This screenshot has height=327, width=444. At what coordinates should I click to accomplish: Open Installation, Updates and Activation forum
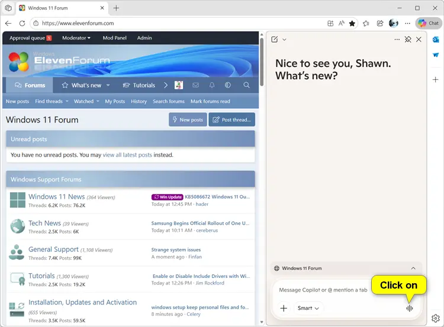click(x=82, y=302)
